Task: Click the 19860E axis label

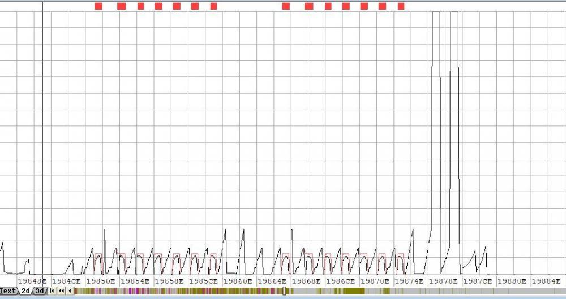Action: click(x=238, y=280)
